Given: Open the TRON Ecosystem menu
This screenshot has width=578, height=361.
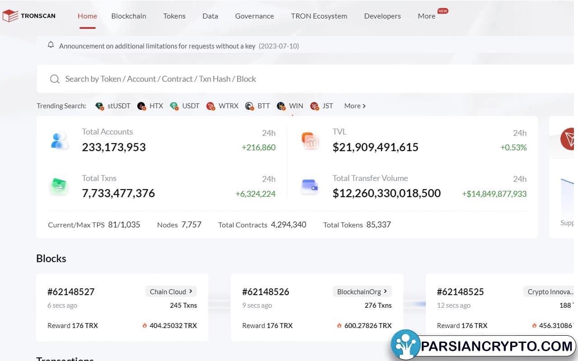Looking at the screenshot, I should (319, 16).
